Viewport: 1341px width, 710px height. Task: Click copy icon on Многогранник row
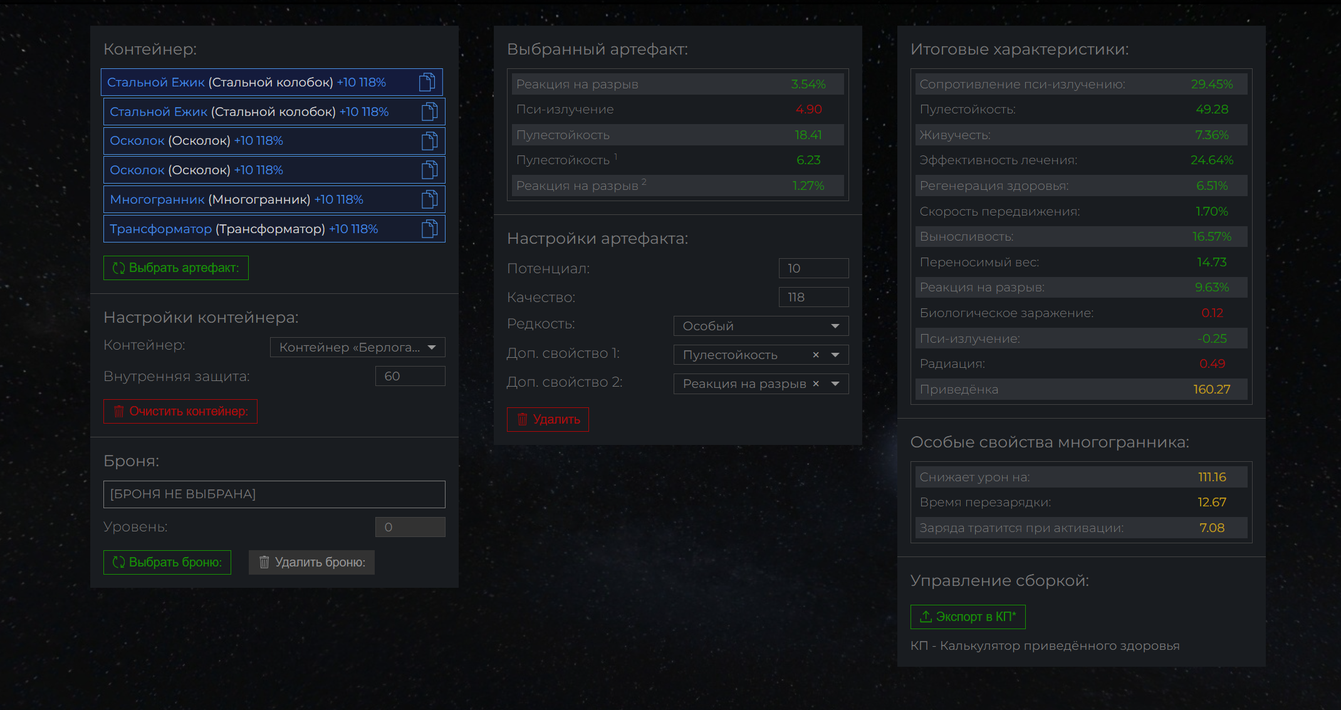tap(429, 199)
